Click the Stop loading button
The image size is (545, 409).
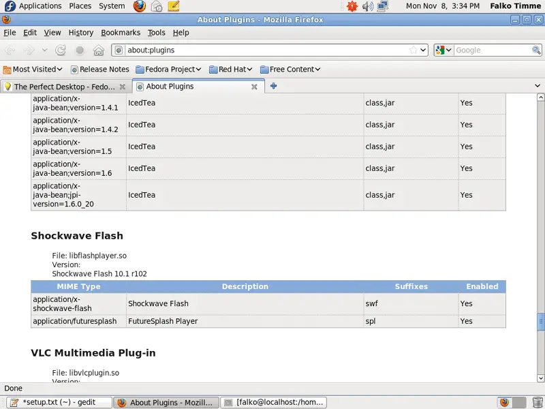click(80, 50)
